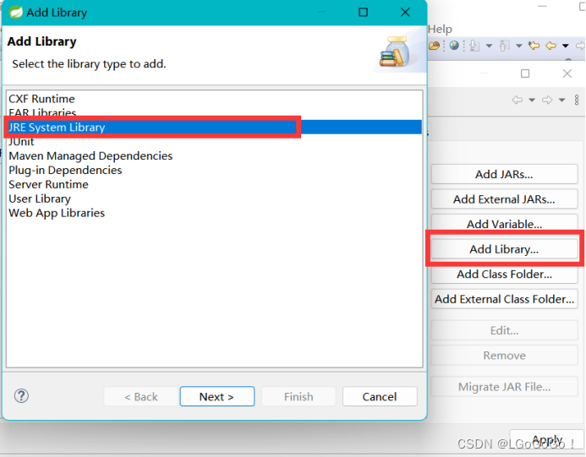Click the Last Edit Location arrow icon

[x=534, y=46]
